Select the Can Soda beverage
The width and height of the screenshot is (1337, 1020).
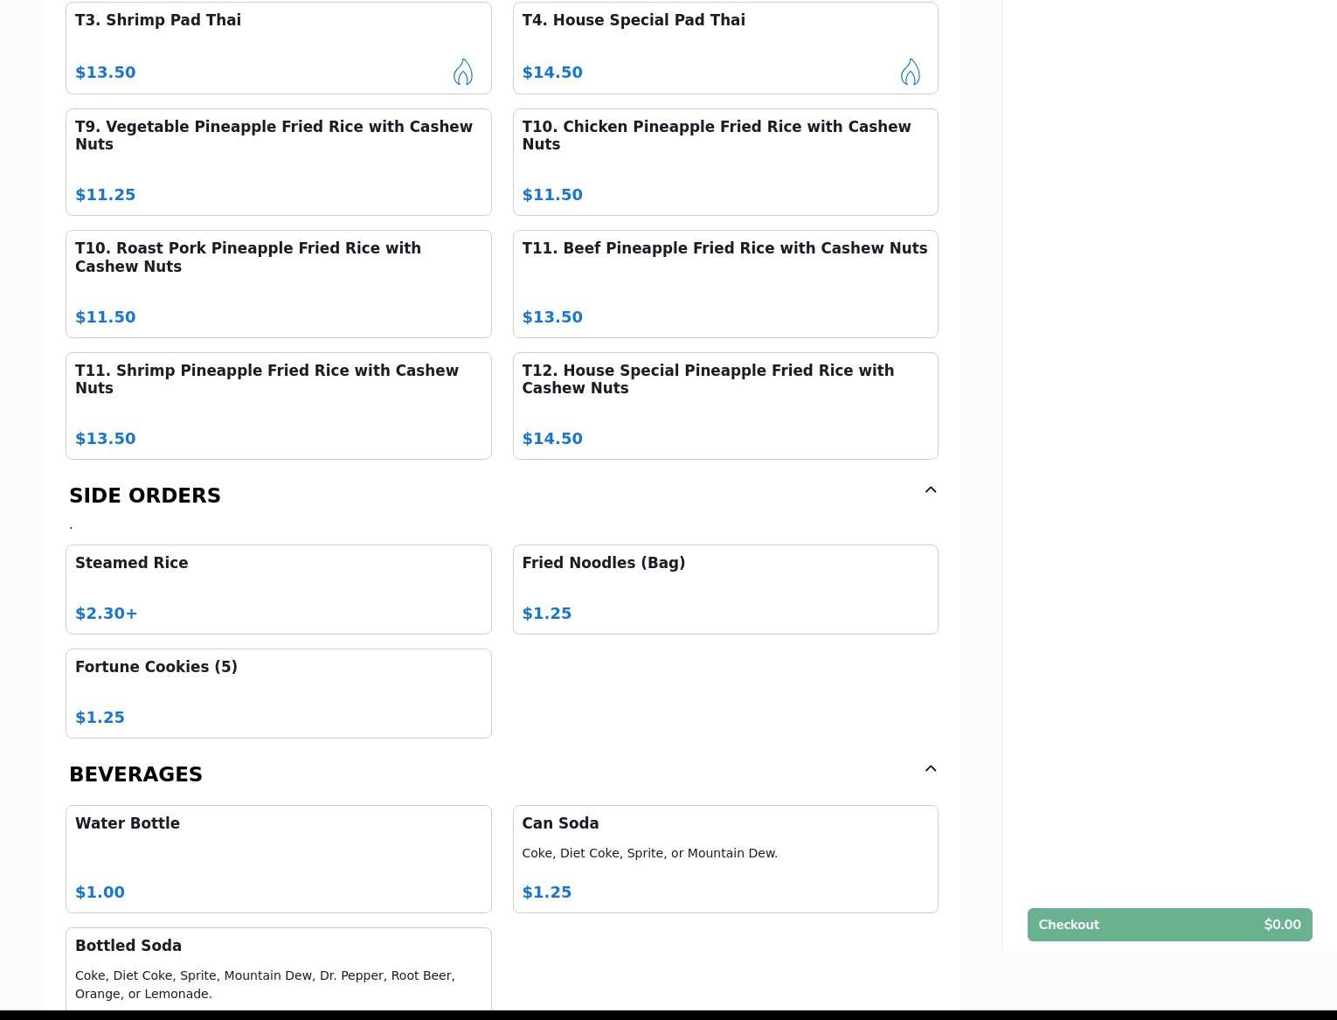724,858
